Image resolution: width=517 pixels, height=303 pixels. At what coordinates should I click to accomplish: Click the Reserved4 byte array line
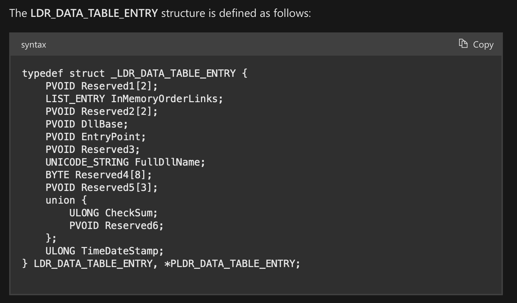point(99,174)
